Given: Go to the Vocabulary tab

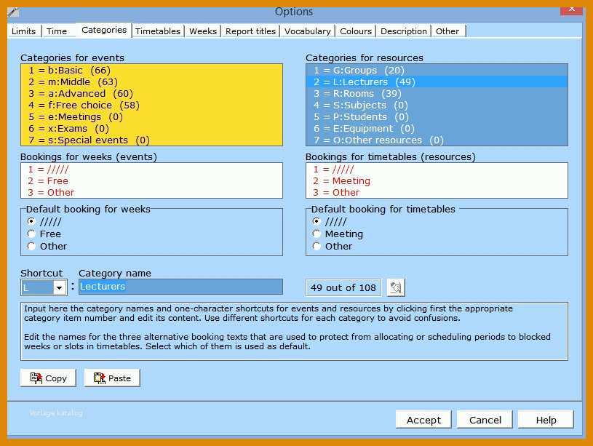Looking at the screenshot, I should (x=308, y=31).
